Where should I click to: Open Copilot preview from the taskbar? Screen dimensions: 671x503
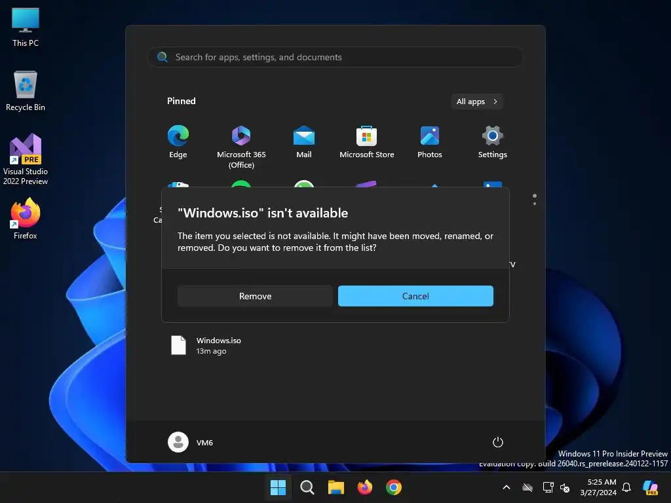click(651, 487)
